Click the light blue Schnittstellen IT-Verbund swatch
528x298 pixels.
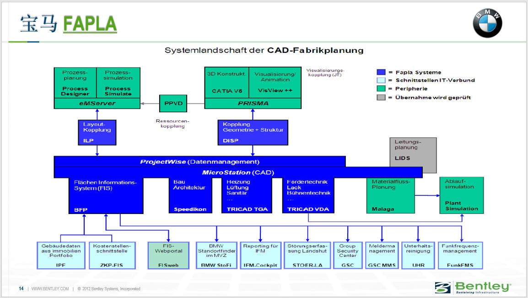(x=381, y=80)
